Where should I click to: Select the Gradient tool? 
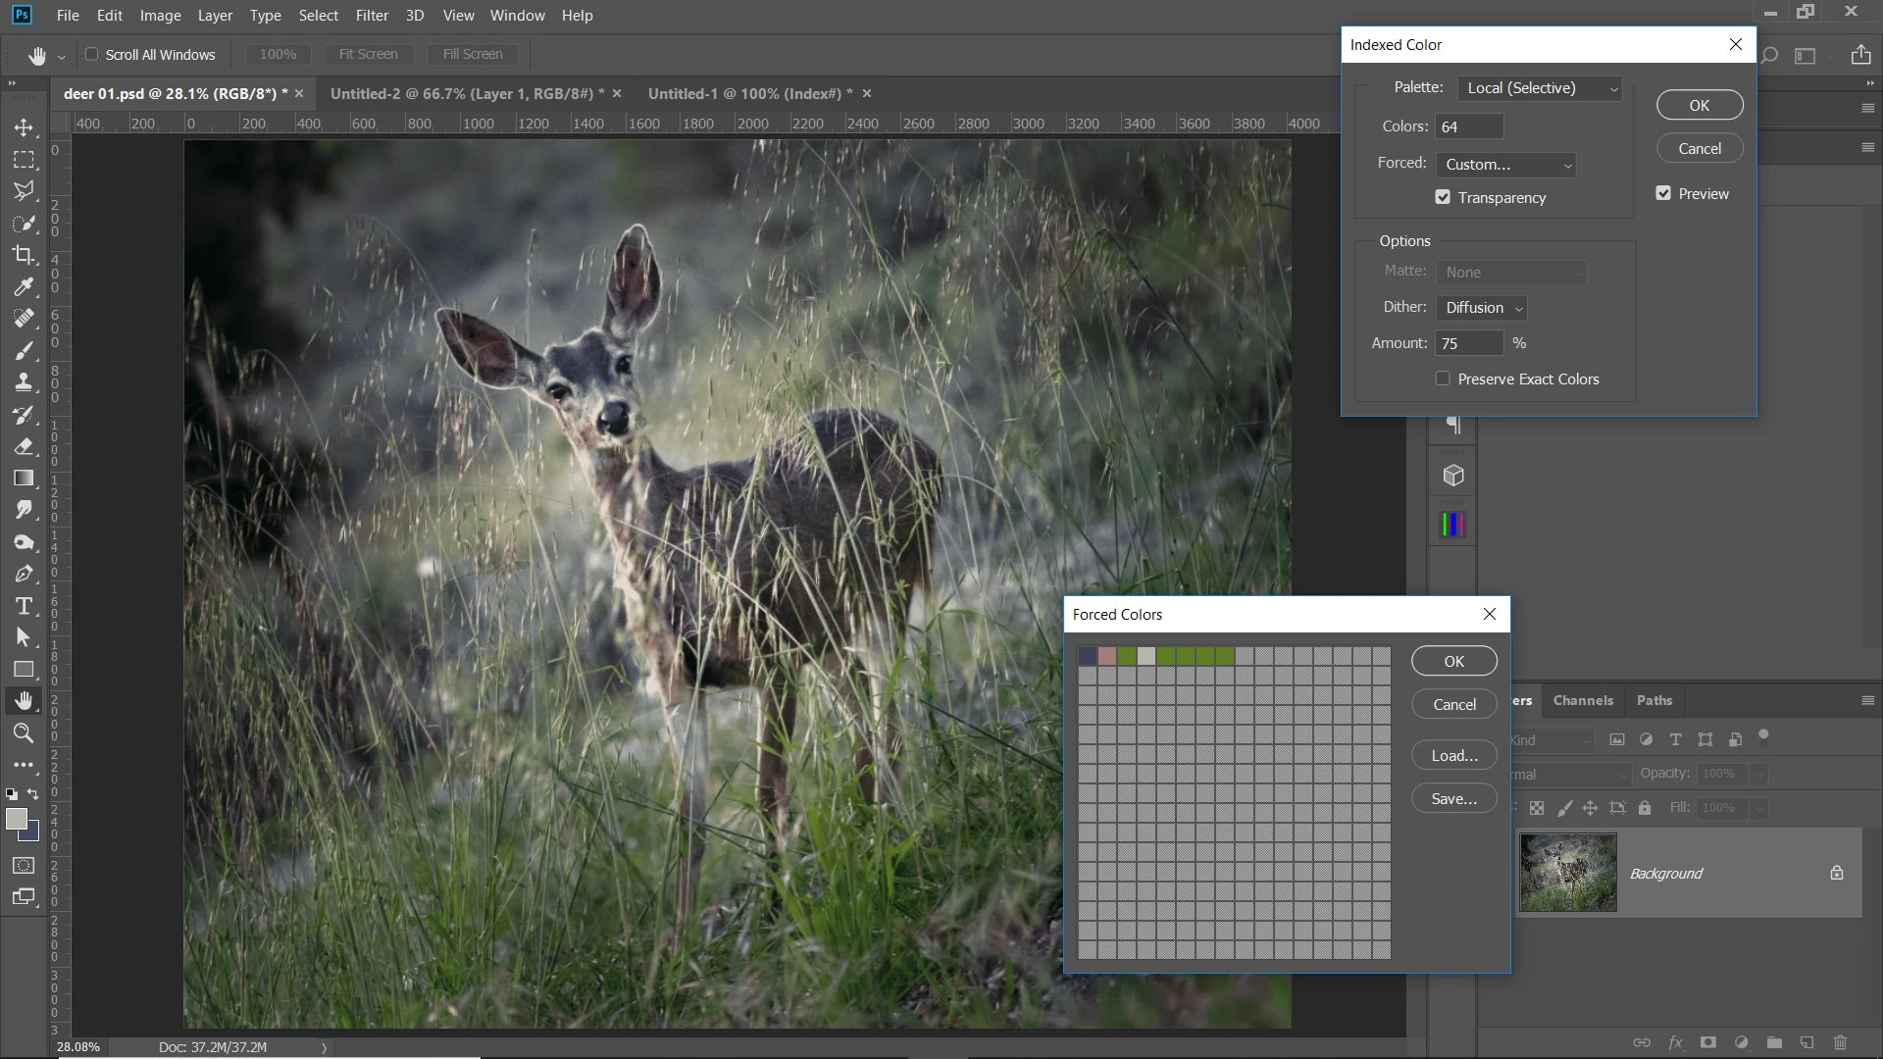click(x=24, y=479)
